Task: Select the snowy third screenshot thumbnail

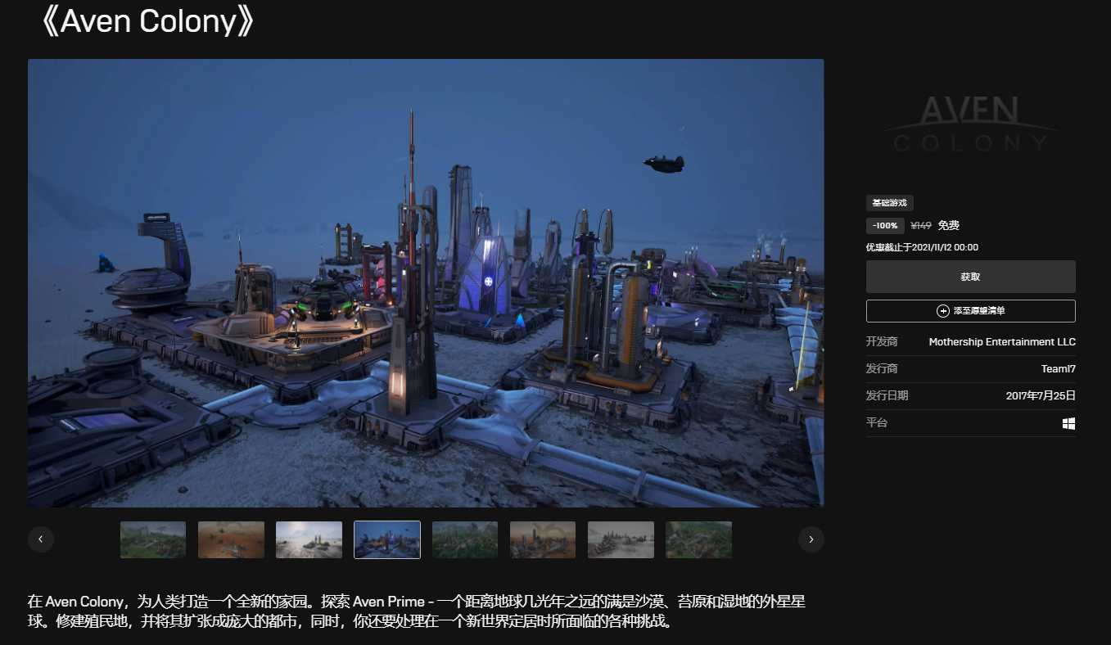Action: pos(309,539)
